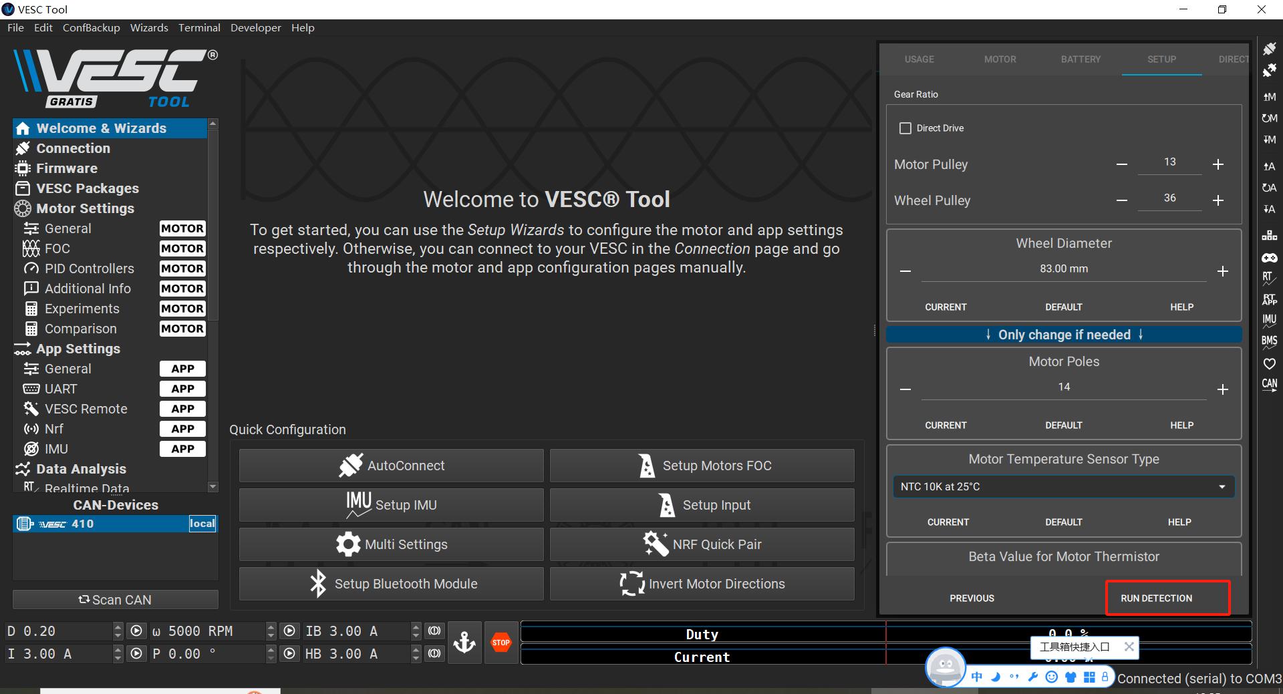
Task: Switch to the USAGE tab
Action: [x=919, y=59]
